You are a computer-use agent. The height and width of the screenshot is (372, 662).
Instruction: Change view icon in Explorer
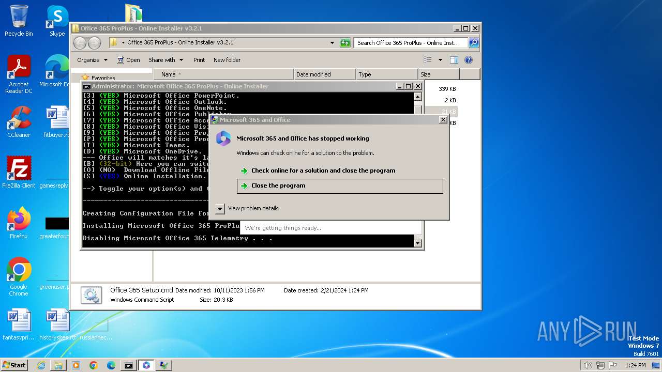click(x=428, y=60)
